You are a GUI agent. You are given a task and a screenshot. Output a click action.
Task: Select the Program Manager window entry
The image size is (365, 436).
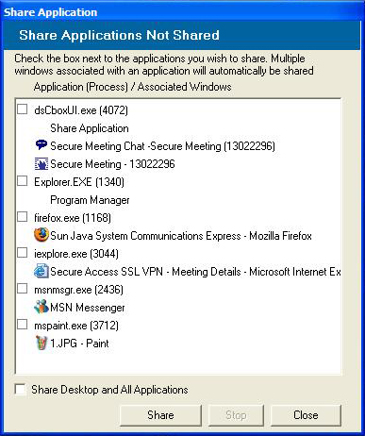pyautogui.click(x=90, y=200)
